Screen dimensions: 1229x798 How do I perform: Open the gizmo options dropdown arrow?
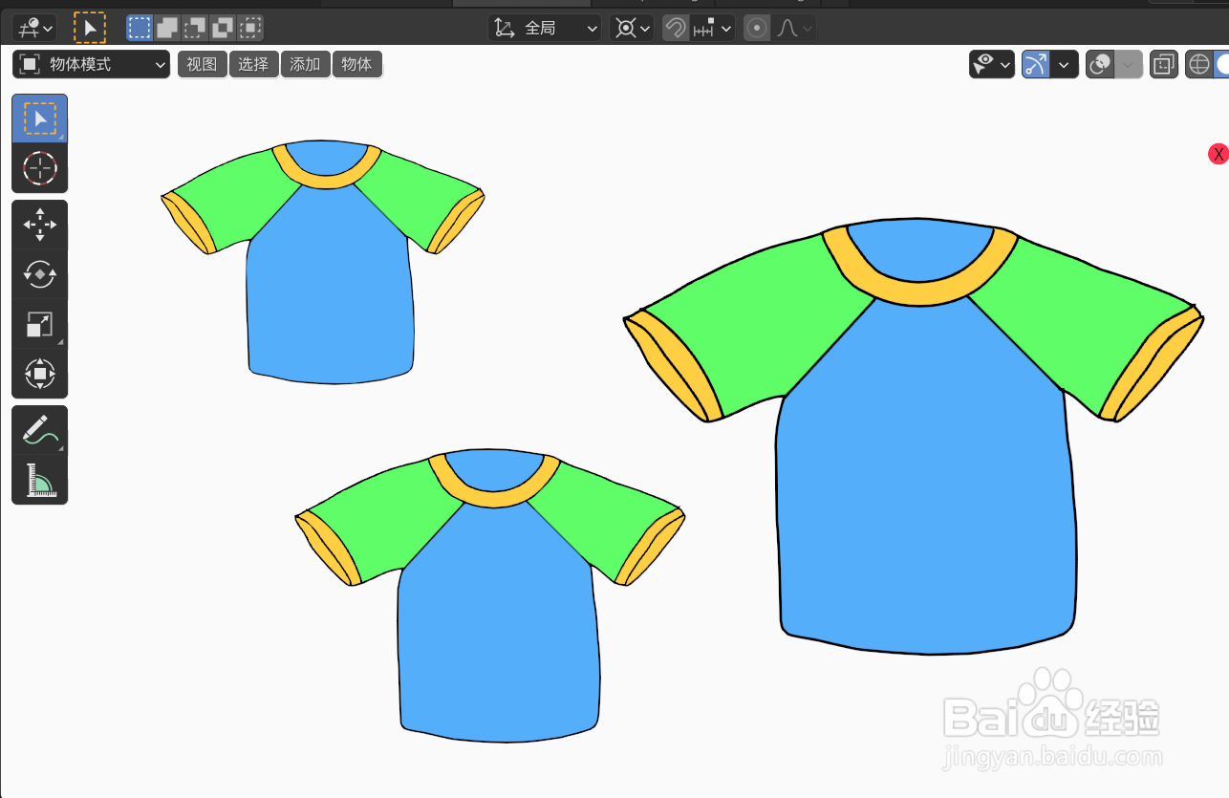1064,64
